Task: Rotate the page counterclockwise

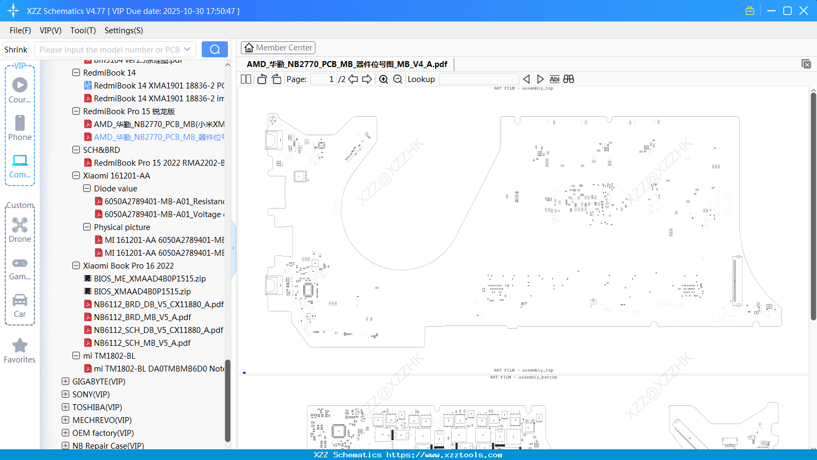Action: coord(262,79)
